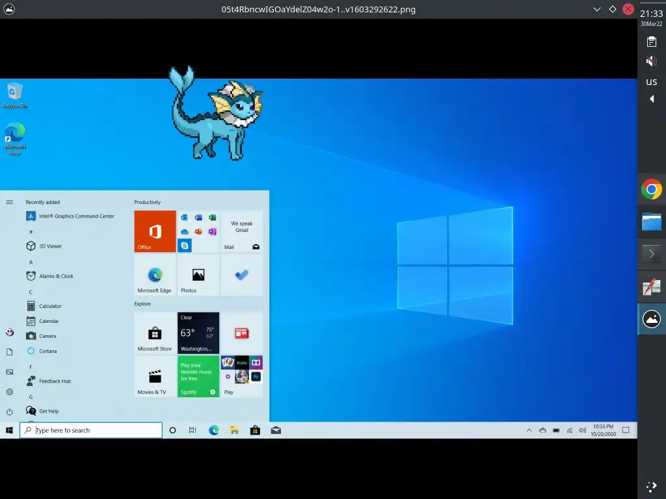
Task: Open Mail from the Windows taskbar
Action: click(276, 430)
